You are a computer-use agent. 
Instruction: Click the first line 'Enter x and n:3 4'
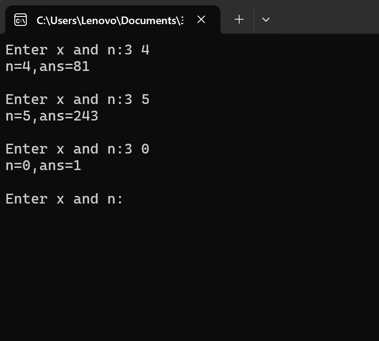point(78,50)
